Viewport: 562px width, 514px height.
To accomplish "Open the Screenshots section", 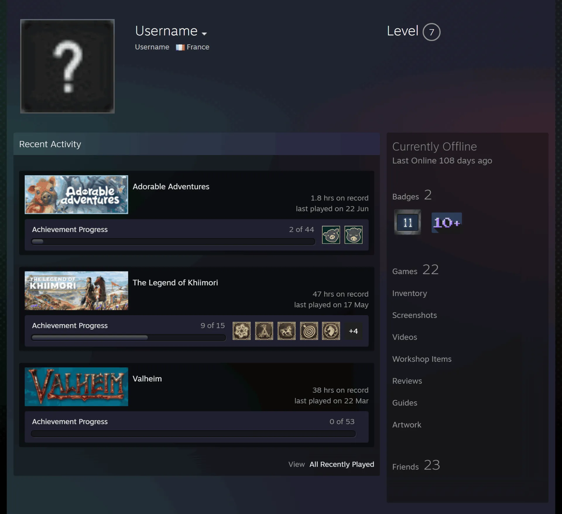I will [414, 315].
